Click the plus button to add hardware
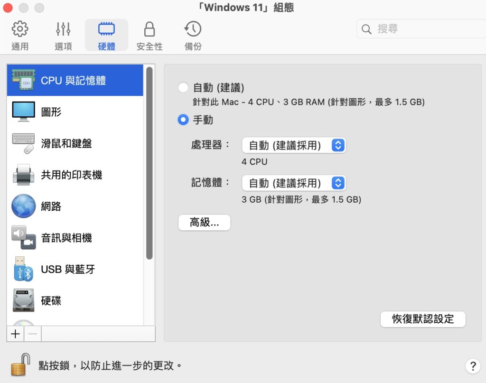This screenshot has height=383, width=486. 15,334
